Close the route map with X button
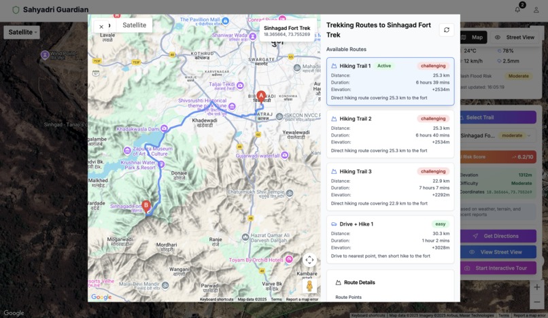548x318 pixels. pos(101,26)
